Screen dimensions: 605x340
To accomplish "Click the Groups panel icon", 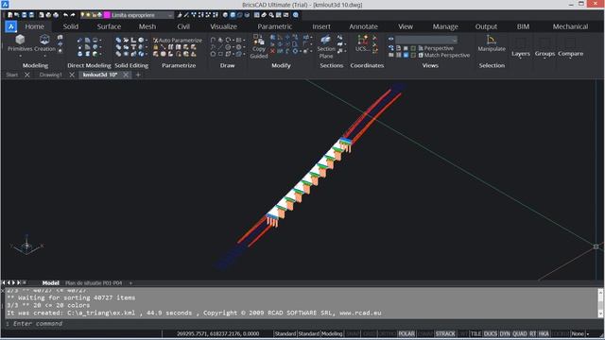I will (544, 42).
